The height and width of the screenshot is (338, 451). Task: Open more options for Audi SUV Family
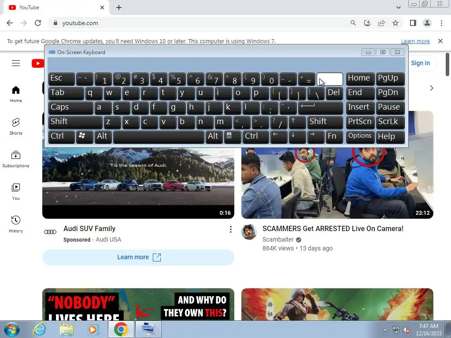click(230, 229)
